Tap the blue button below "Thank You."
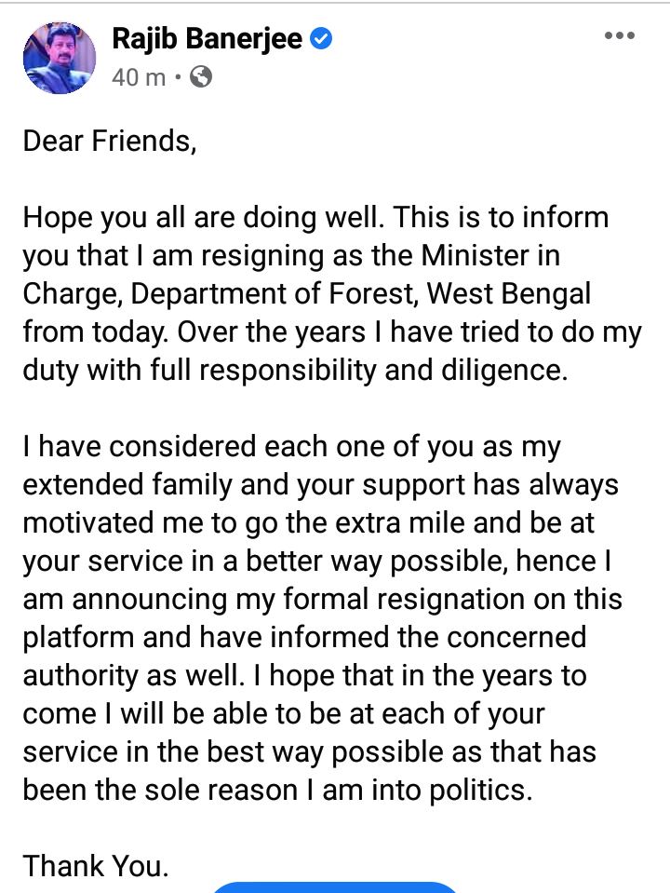Image resolution: width=670 pixels, height=893 pixels. (x=335, y=887)
